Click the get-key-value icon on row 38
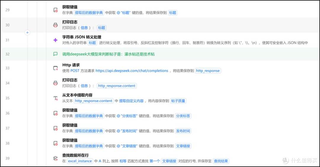Image resolution: width=320 pixels, height=167 pixels. (55, 143)
